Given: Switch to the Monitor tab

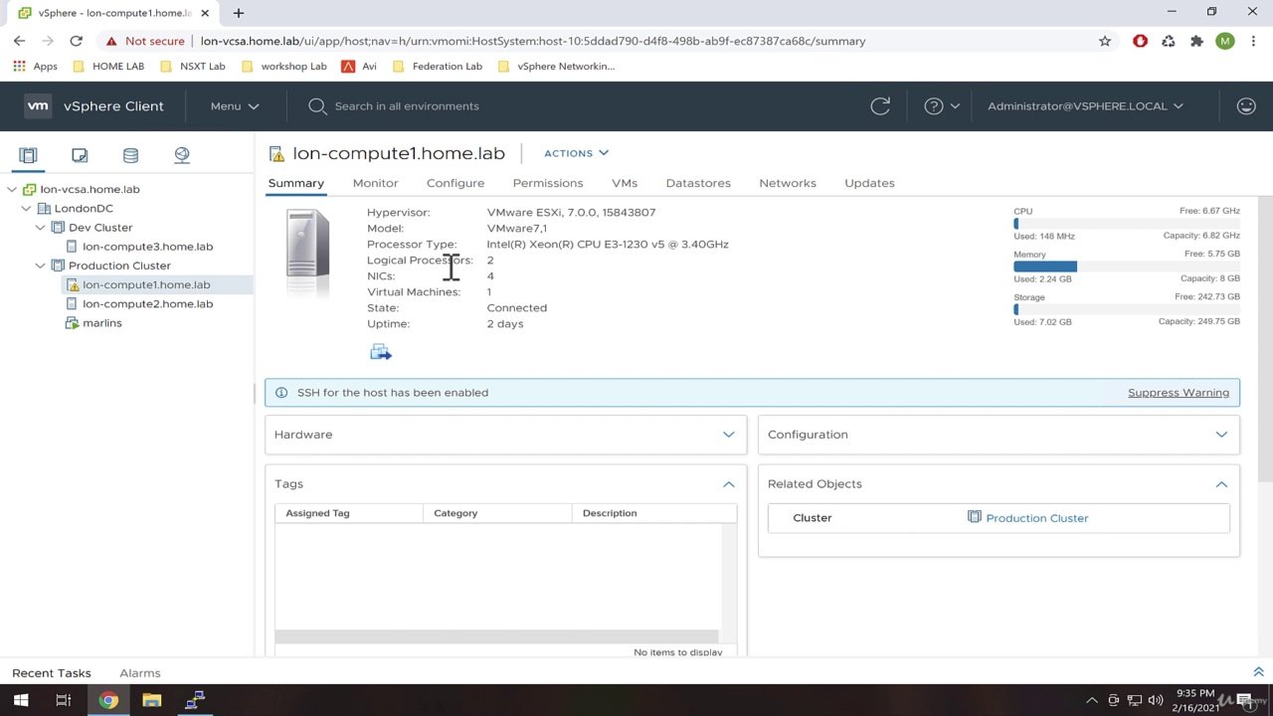Looking at the screenshot, I should (x=375, y=183).
